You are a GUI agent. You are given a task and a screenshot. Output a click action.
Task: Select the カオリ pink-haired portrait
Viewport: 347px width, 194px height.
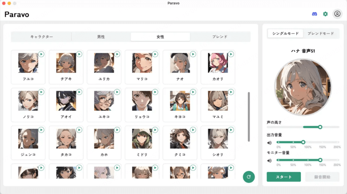pos(218,63)
